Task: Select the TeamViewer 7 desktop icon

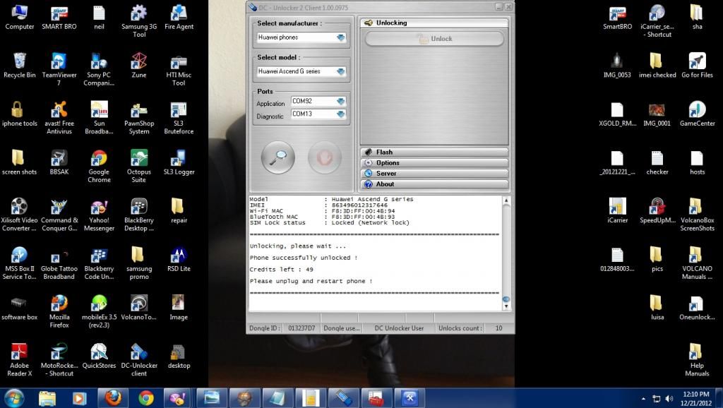Action: pyautogui.click(x=59, y=69)
